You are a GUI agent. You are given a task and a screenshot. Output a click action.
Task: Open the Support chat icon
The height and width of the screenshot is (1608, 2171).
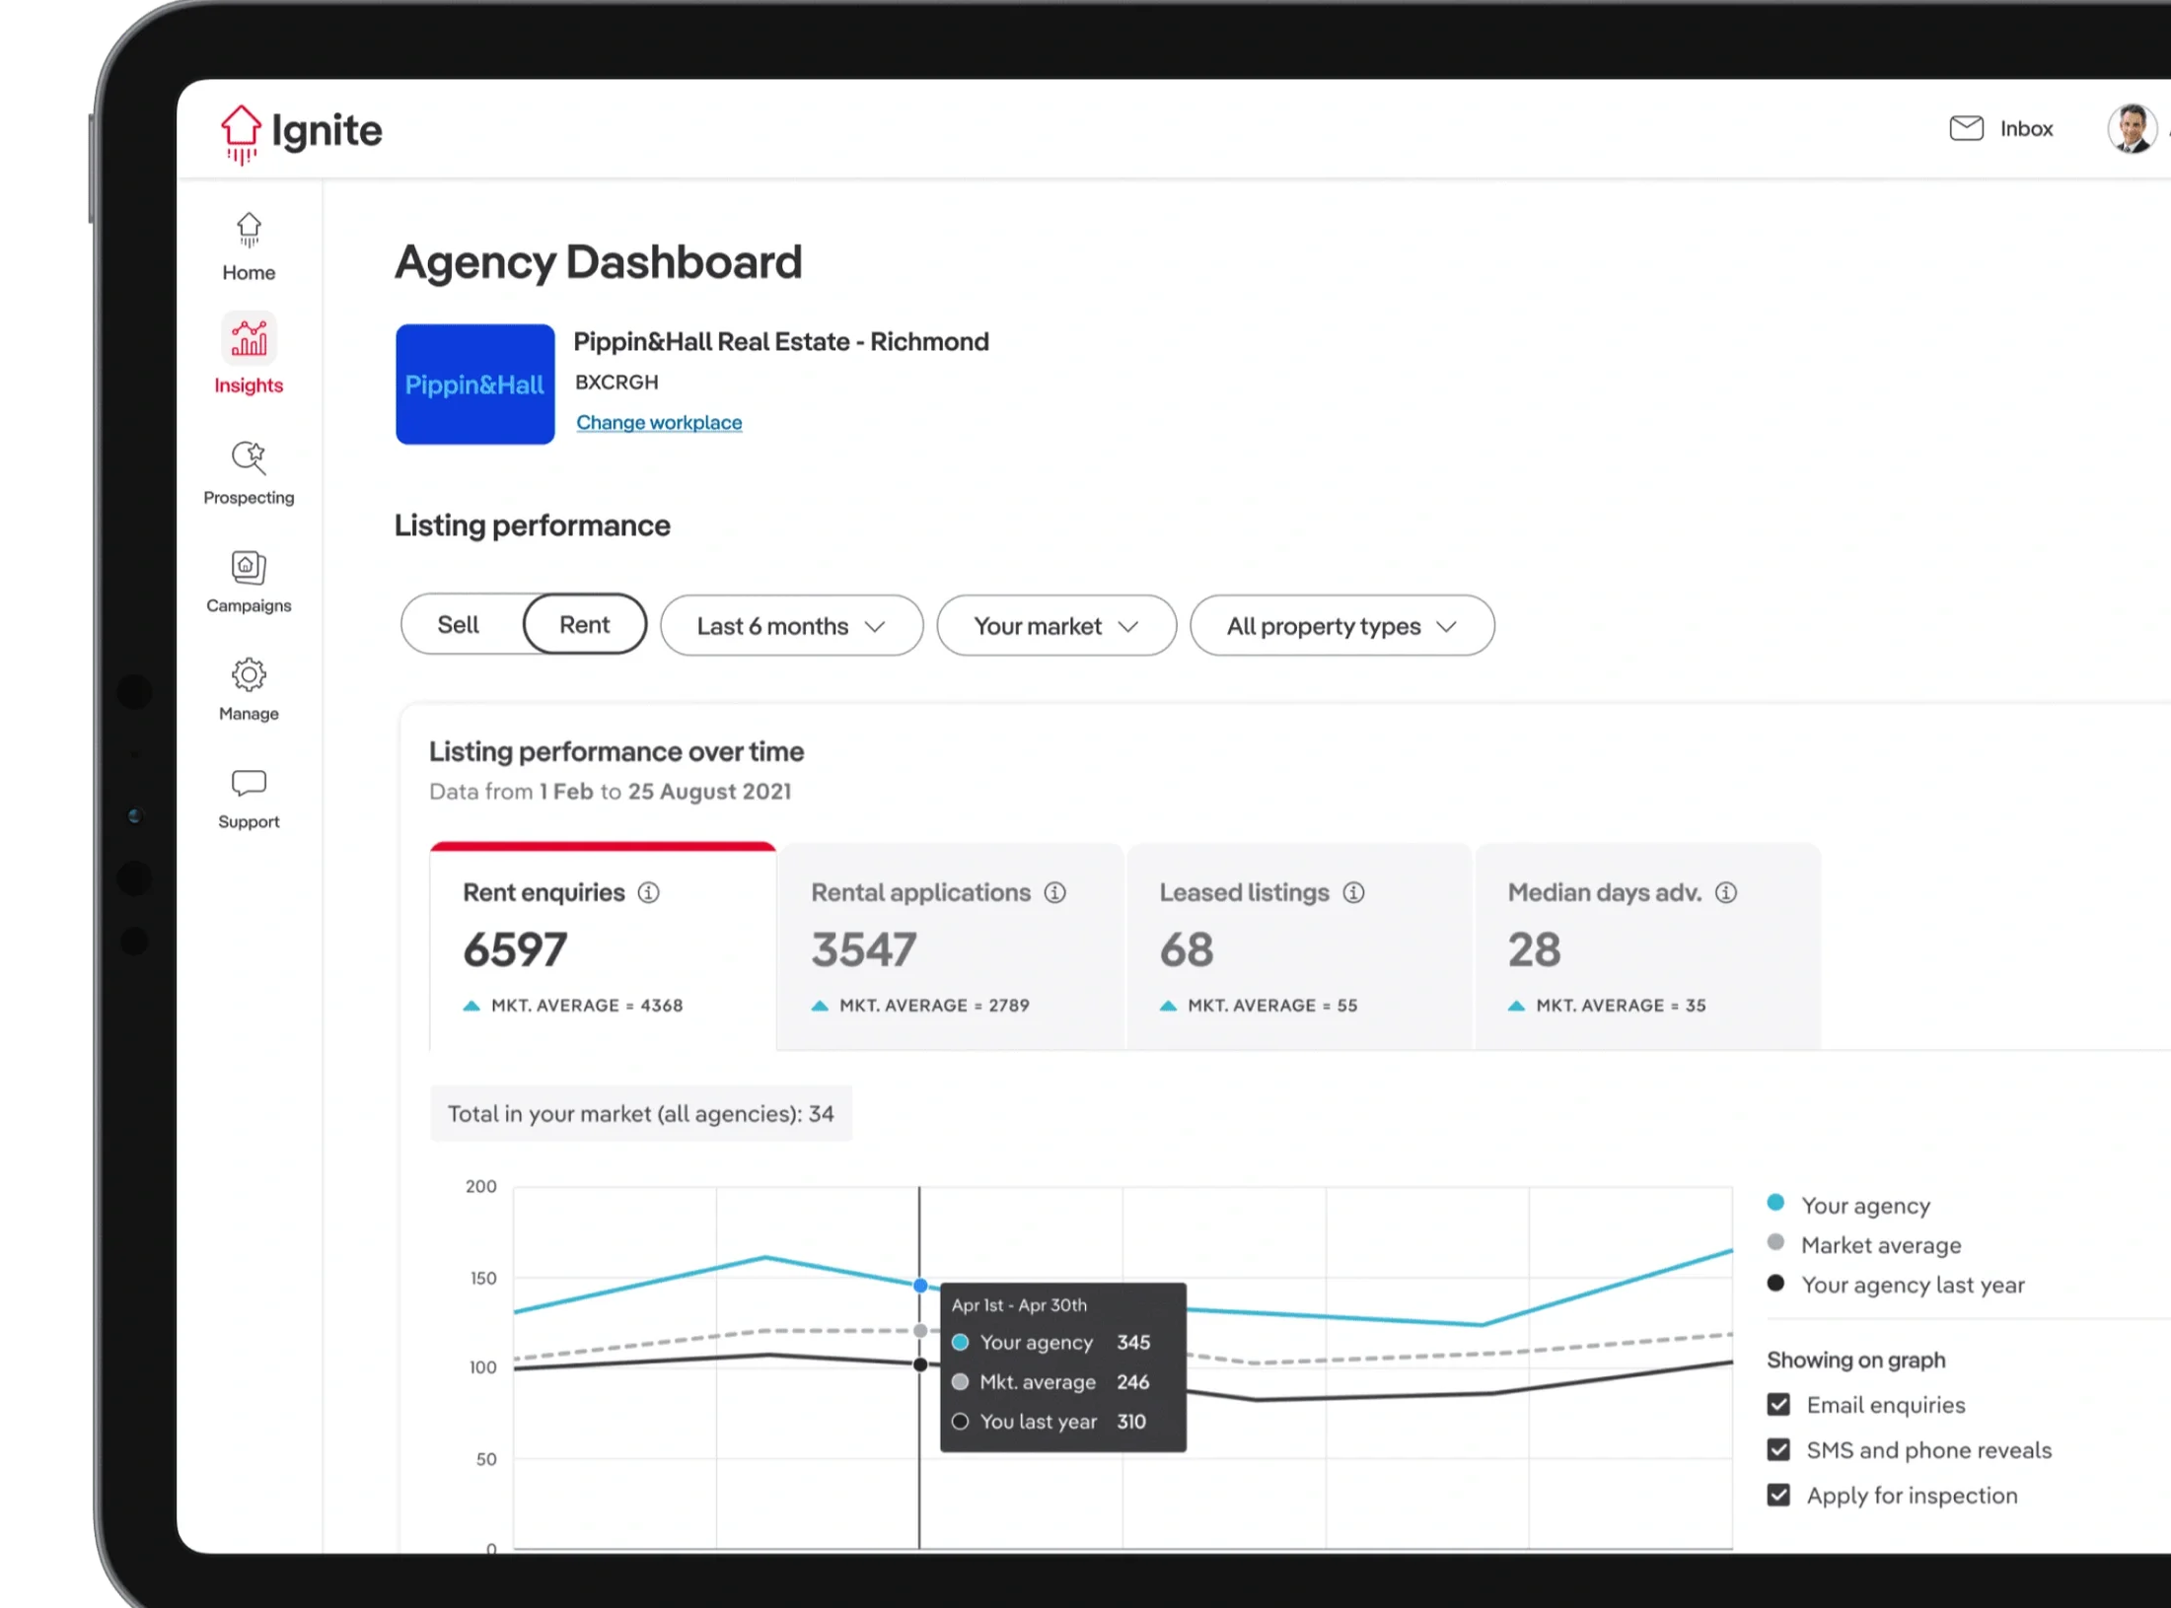(x=249, y=784)
